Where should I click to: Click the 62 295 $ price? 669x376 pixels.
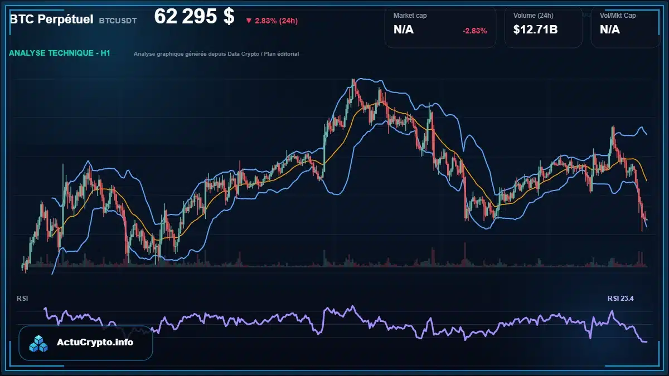pyautogui.click(x=194, y=17)
